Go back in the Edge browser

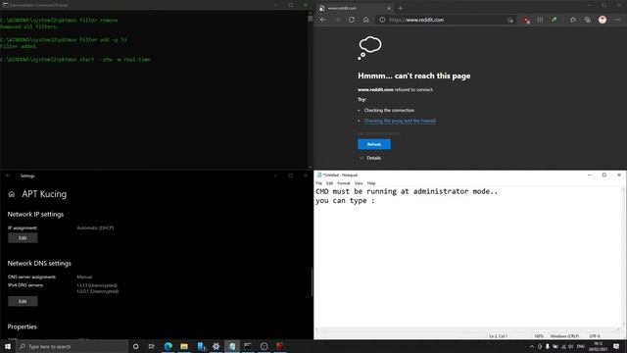pos(322,20)
